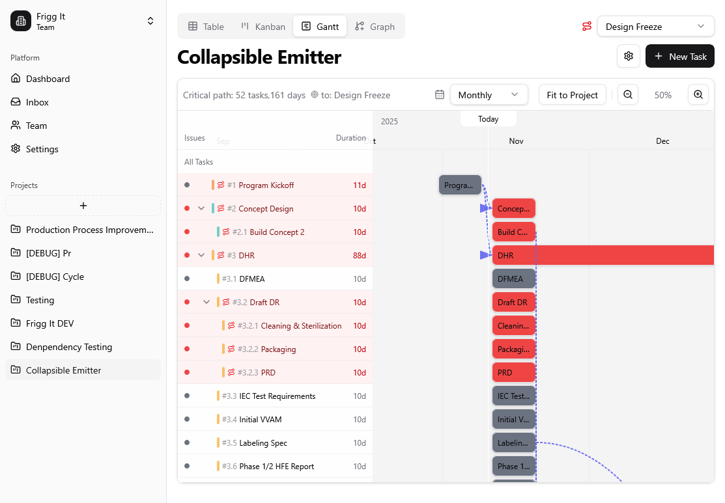Viewport: 725px width, 503px height.
Task: Click the zoom out magnifier icon
Action: (x=628, y=95)
